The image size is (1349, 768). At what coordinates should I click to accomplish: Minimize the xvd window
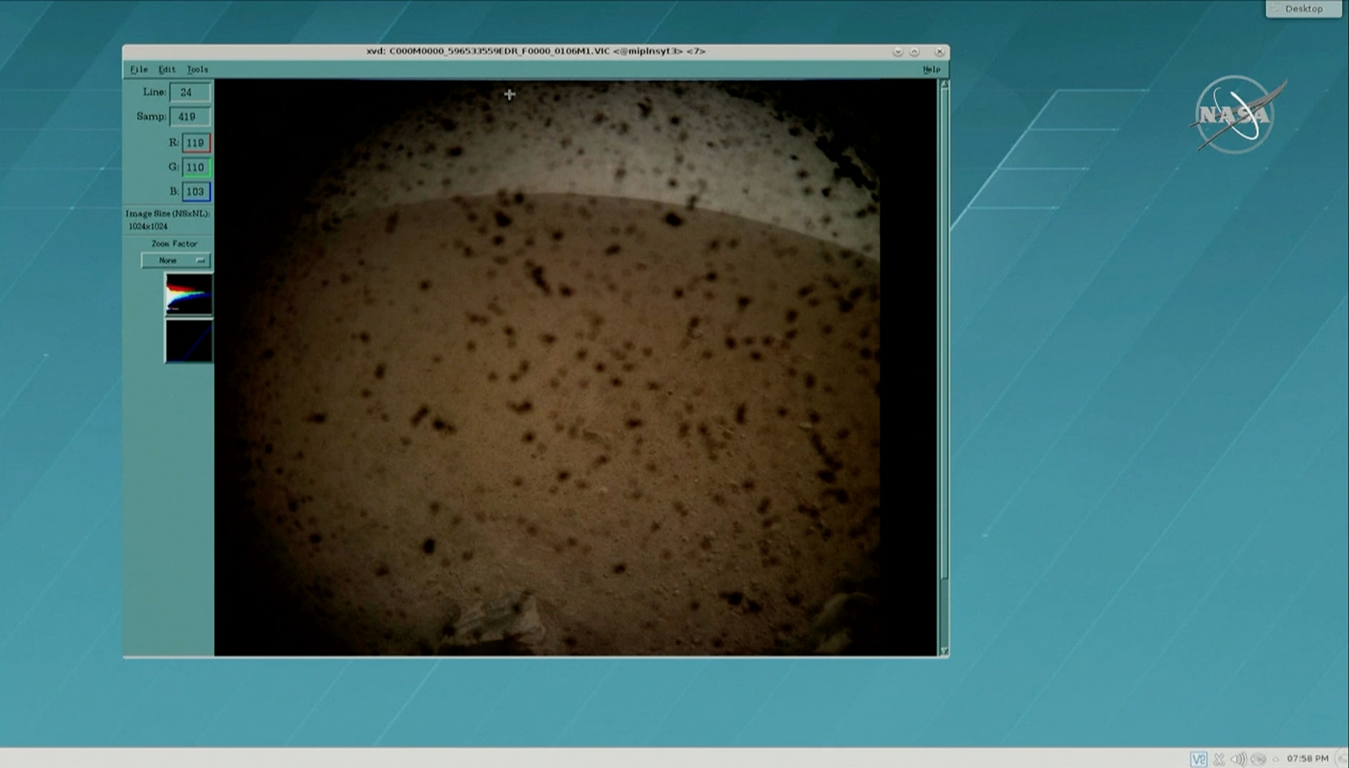coord(898,51)
